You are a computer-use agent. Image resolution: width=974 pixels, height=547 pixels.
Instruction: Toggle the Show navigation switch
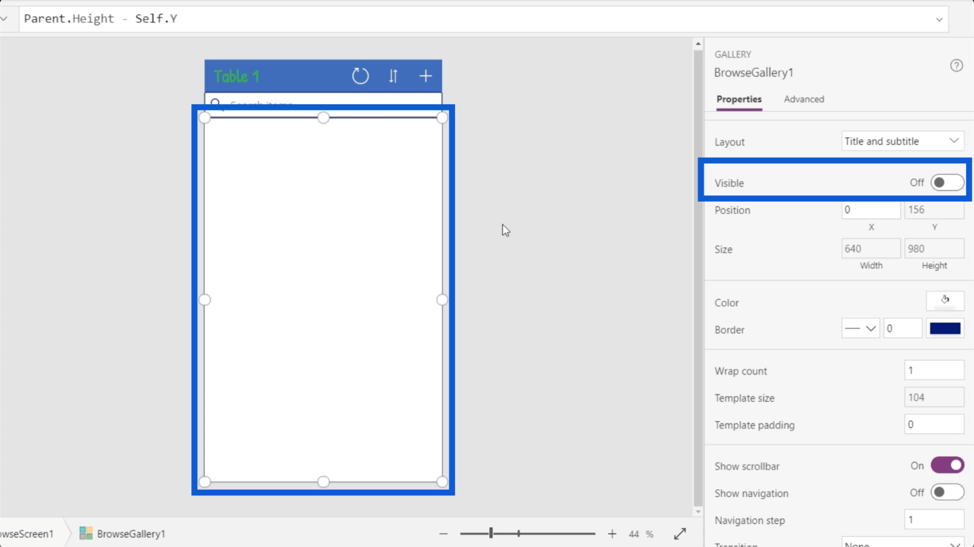click(947, 493)
